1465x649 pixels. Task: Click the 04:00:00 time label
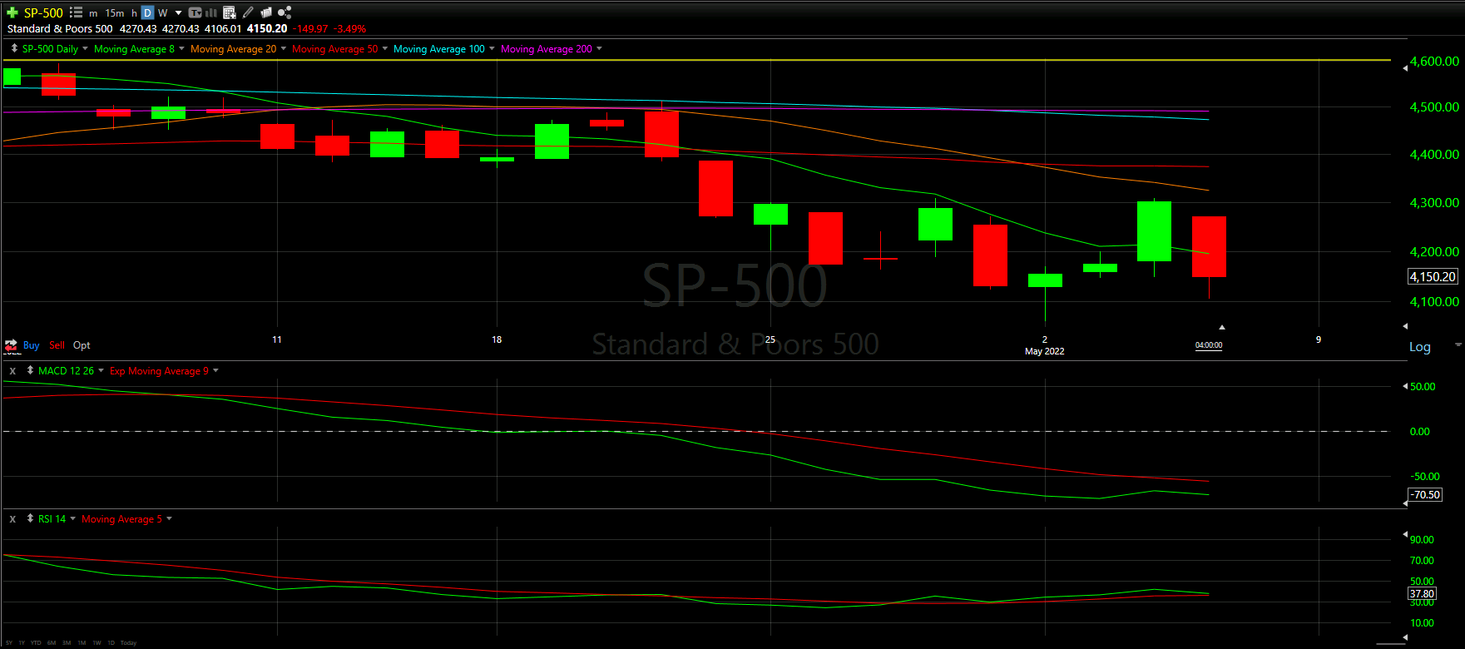click(x=1209, y=345)
